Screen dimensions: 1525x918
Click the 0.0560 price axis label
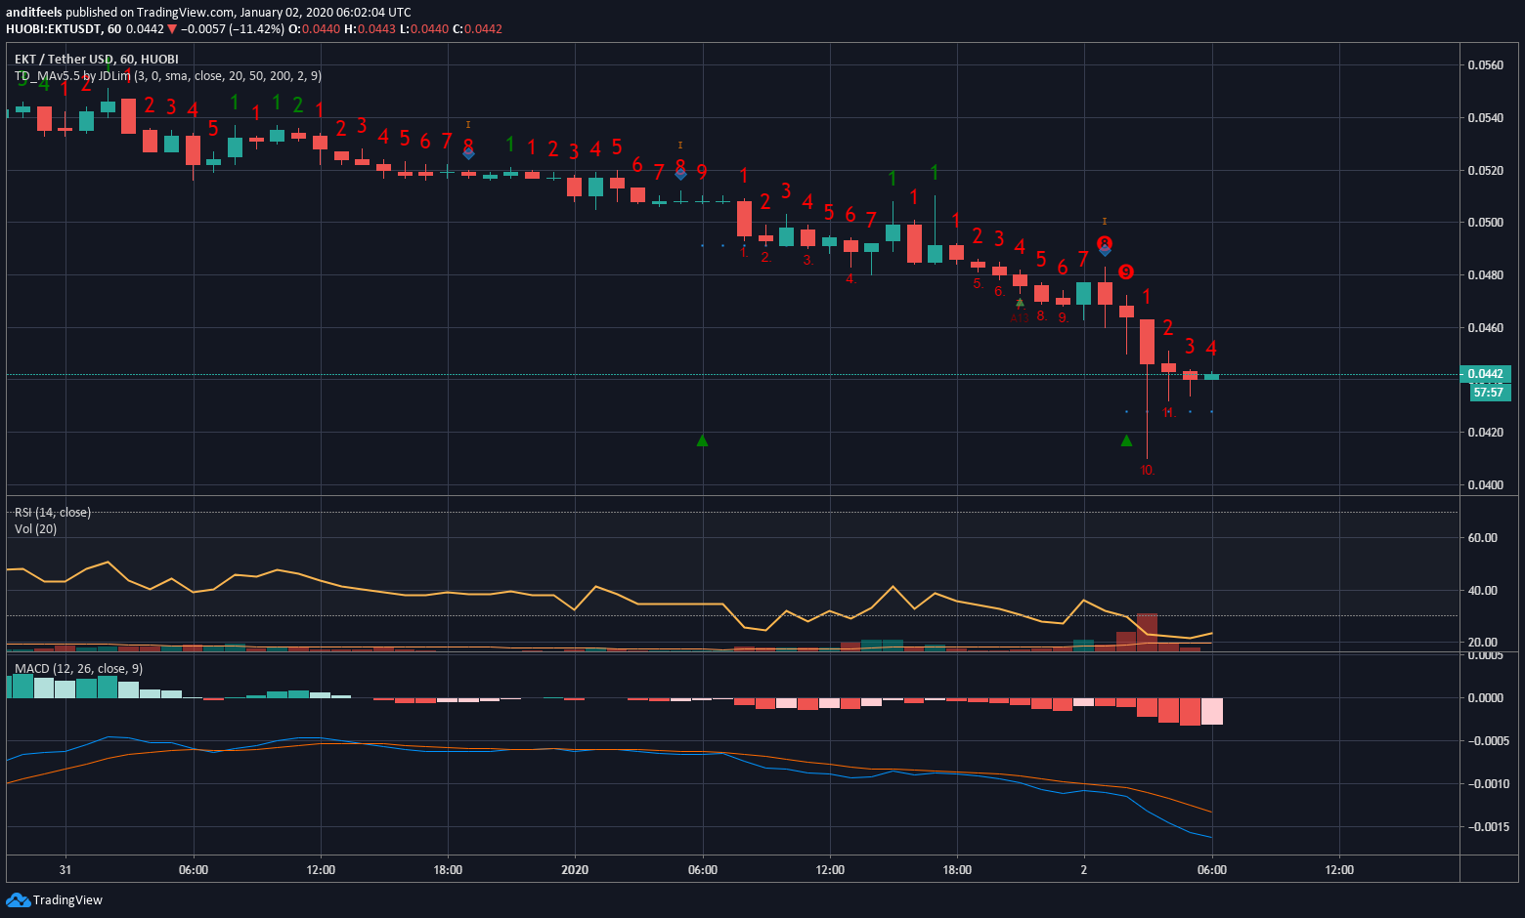1485,65
